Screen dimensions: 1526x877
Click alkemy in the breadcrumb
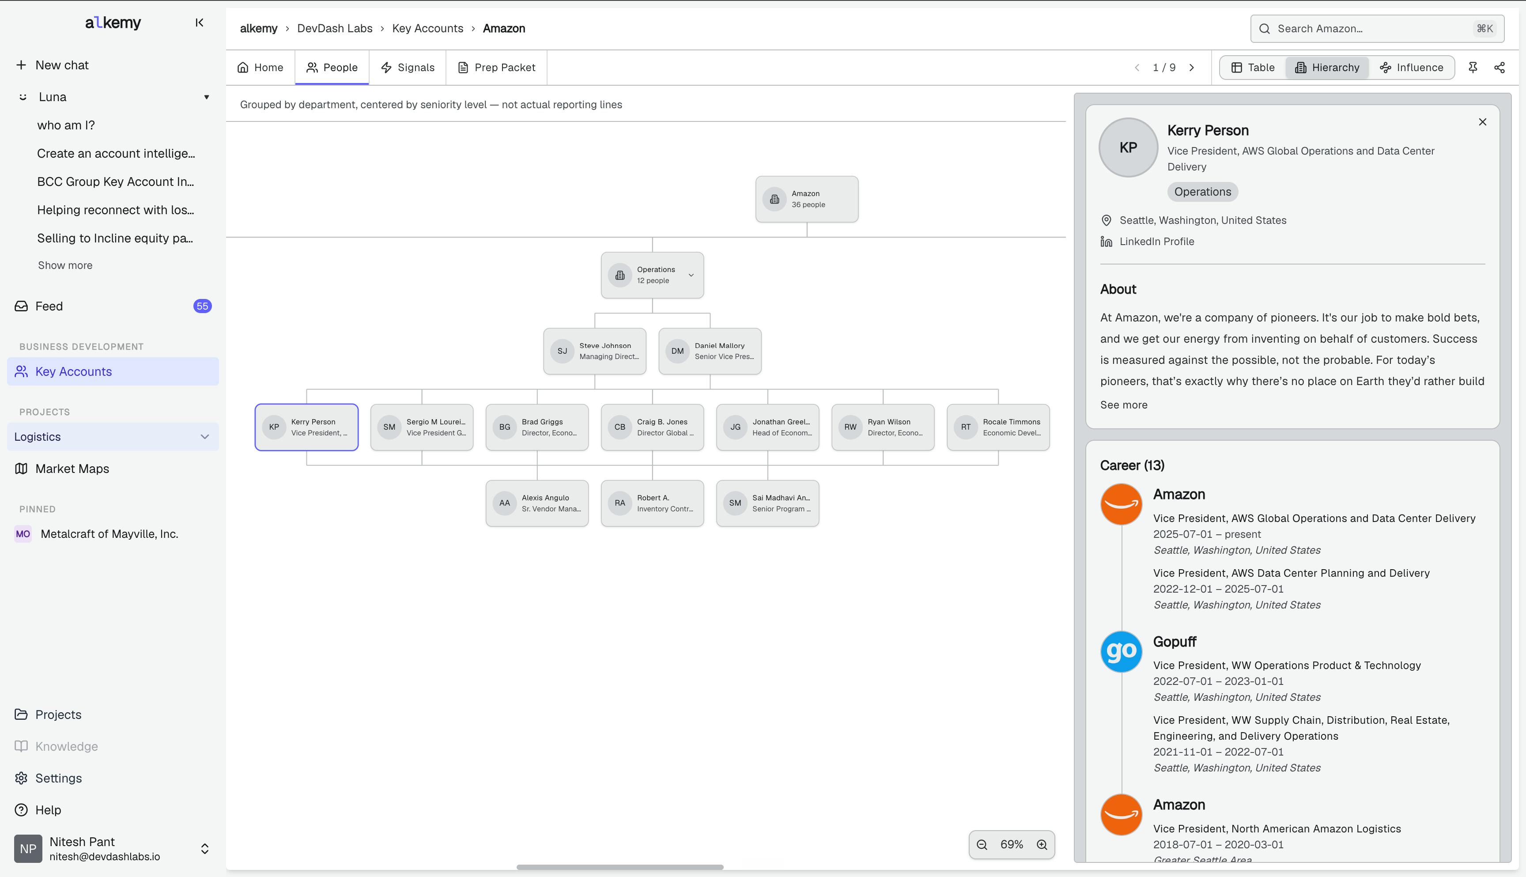259,28
